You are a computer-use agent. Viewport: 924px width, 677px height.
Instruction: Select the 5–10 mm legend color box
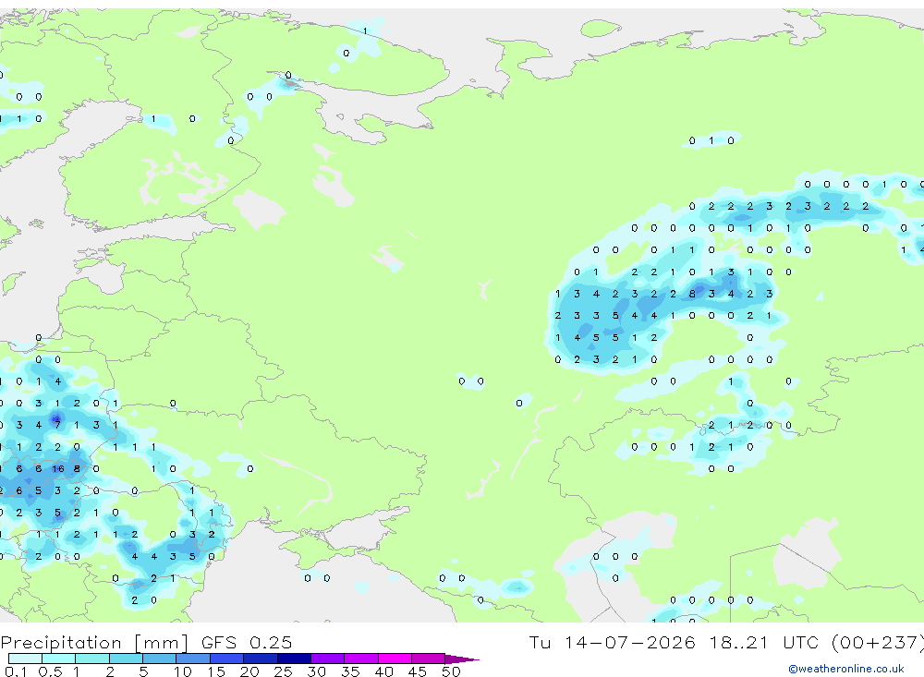pos(160,659)
